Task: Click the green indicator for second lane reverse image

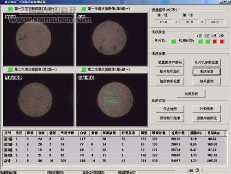Action: [84, 69]
